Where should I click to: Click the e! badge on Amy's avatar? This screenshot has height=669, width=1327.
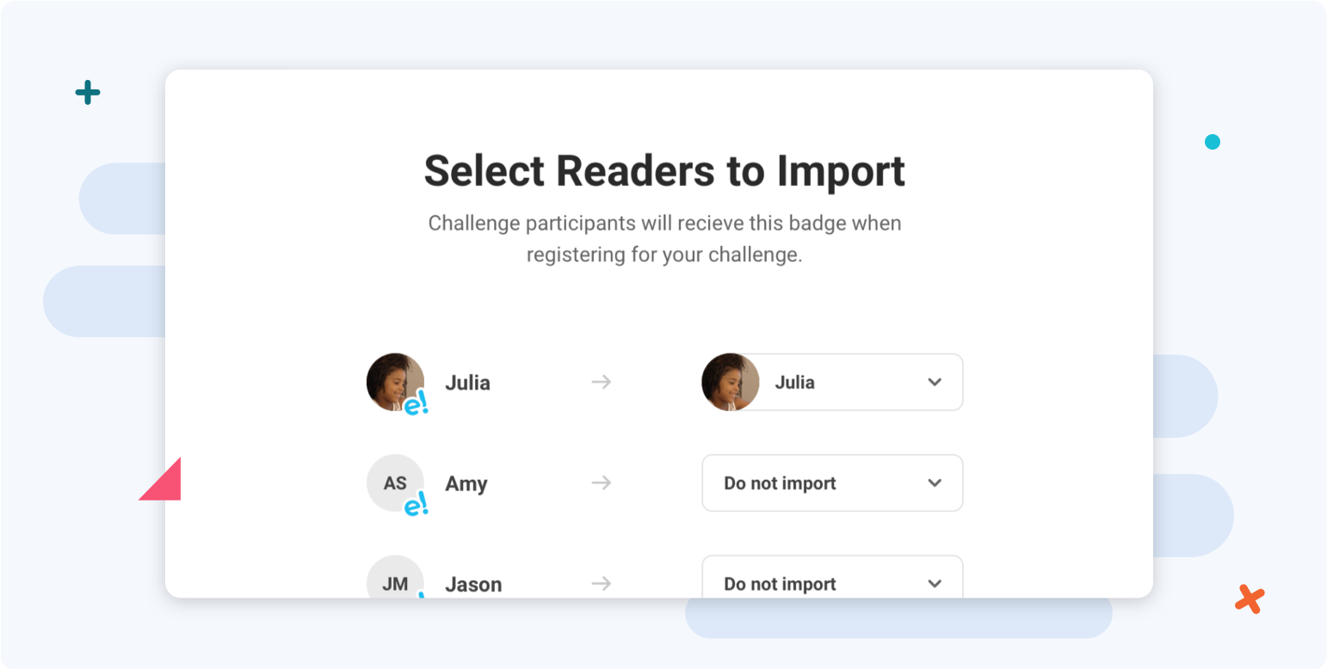[x=417, y=506]
